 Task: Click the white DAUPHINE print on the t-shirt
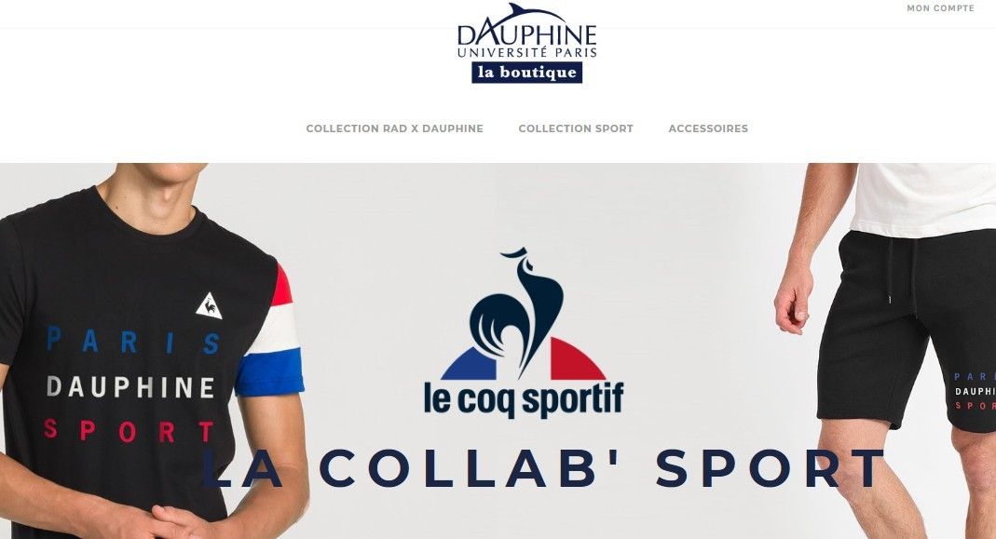pos(130,386)
